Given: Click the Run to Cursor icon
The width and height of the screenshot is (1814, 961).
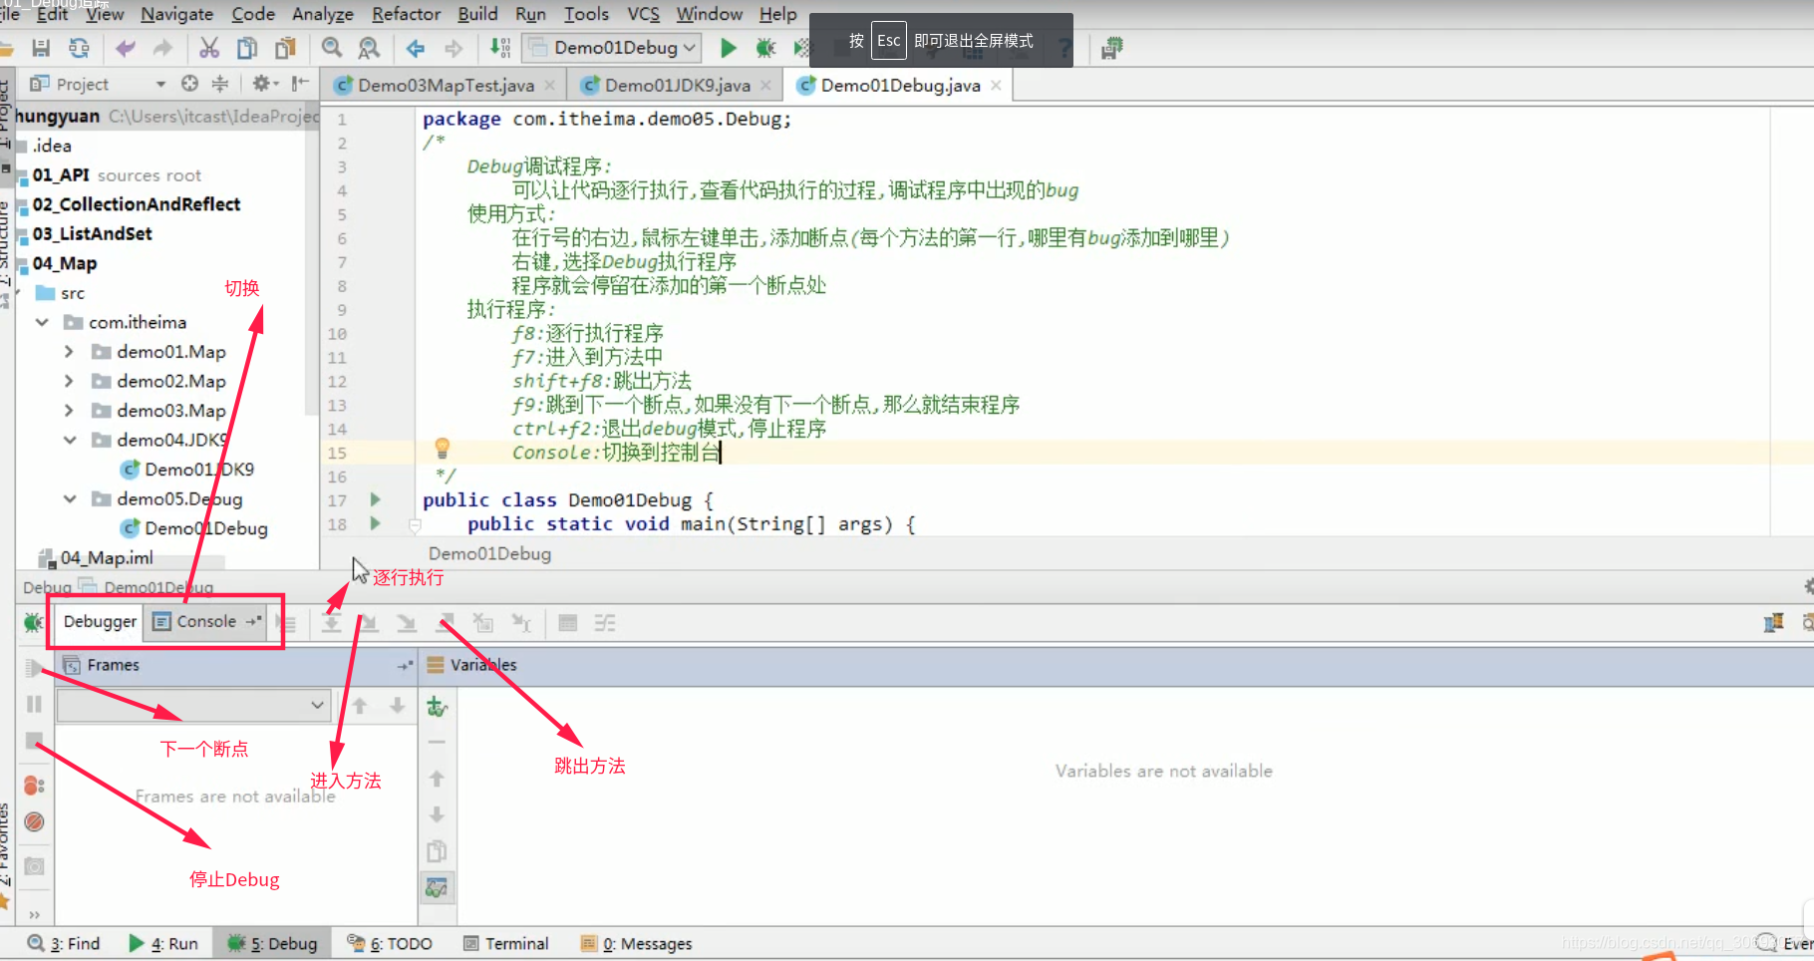Looking at the screenshot, I should click(x=521, y=624).
